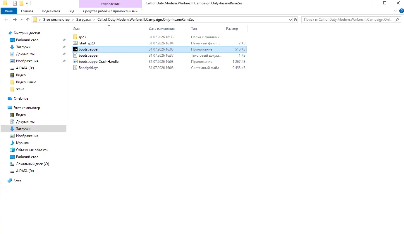Click the magnifier icon in the search box
The height and width of the screenshot is (234, 404).
397,20
